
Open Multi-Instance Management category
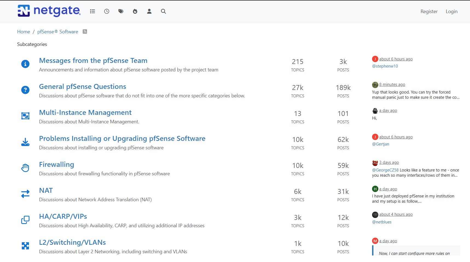coord(85,112)
